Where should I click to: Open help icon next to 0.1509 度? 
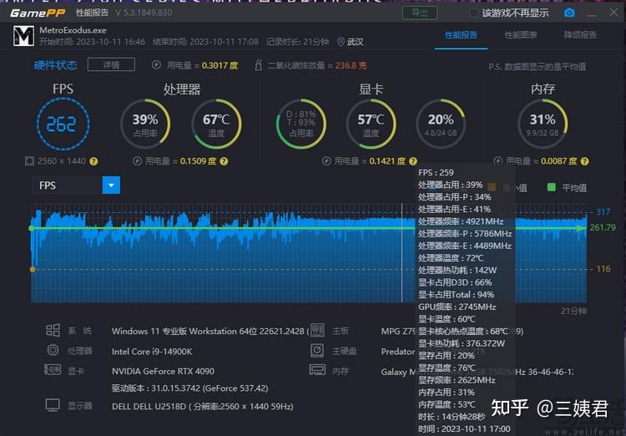pos(224,161)
